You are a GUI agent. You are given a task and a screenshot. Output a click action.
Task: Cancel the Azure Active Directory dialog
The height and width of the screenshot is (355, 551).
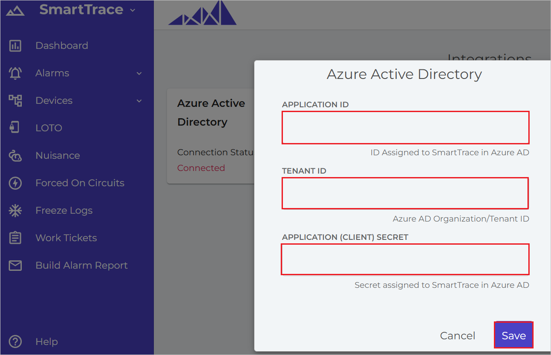(x=457, y=335)
